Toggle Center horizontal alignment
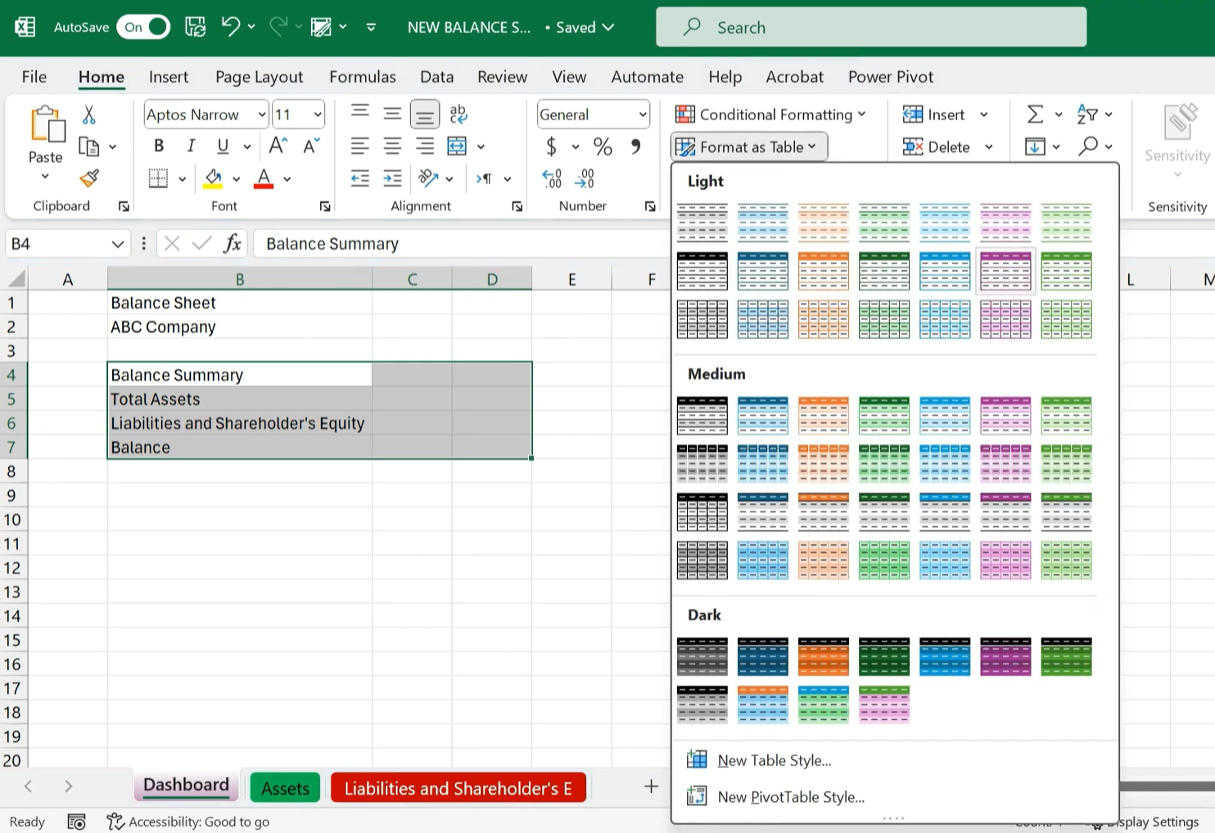 [393, 146]
